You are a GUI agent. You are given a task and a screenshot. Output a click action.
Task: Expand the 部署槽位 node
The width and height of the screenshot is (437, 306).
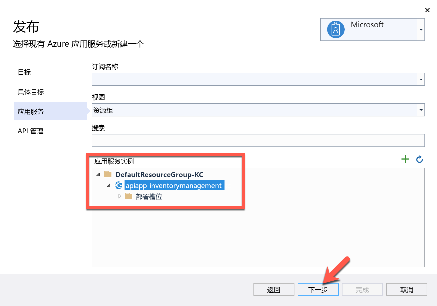(120, 196)
